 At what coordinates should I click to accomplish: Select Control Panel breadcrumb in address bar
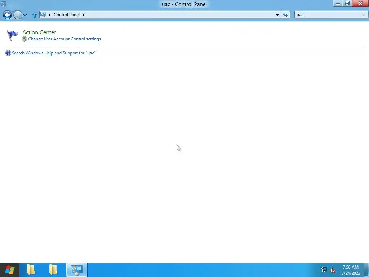pos(67,14)
